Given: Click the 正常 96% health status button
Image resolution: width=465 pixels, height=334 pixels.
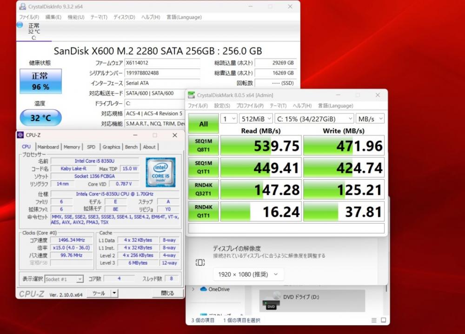Looking at the screenshot, I should [40, 81].
